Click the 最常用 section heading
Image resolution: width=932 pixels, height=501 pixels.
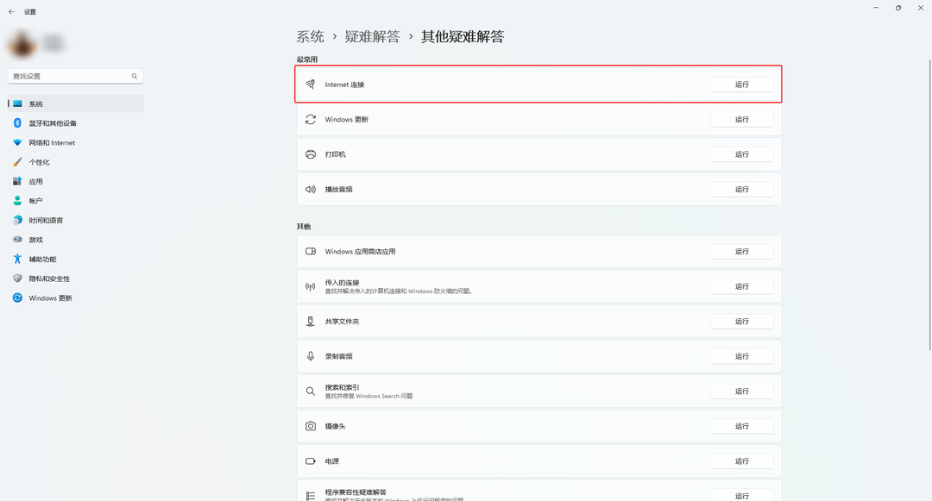(307, 59)
